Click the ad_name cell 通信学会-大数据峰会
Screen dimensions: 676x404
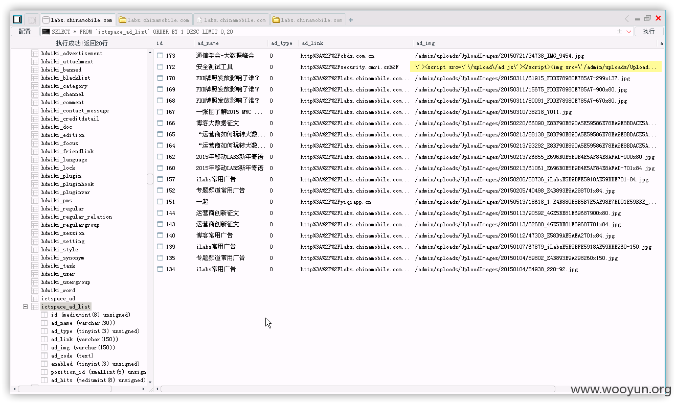(225, 56)
